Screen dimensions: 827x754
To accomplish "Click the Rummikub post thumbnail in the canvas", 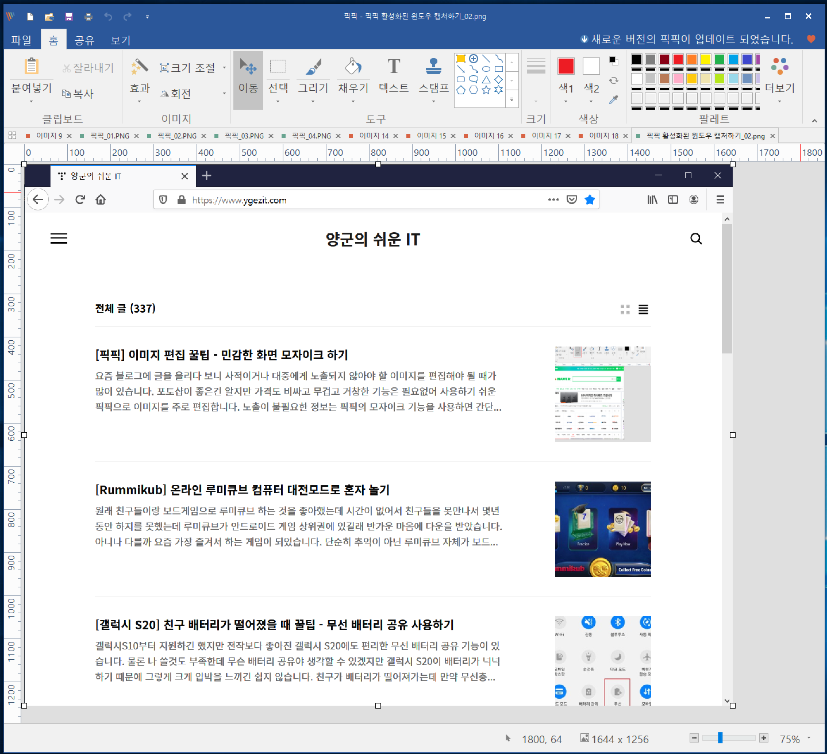I will 603,529.
